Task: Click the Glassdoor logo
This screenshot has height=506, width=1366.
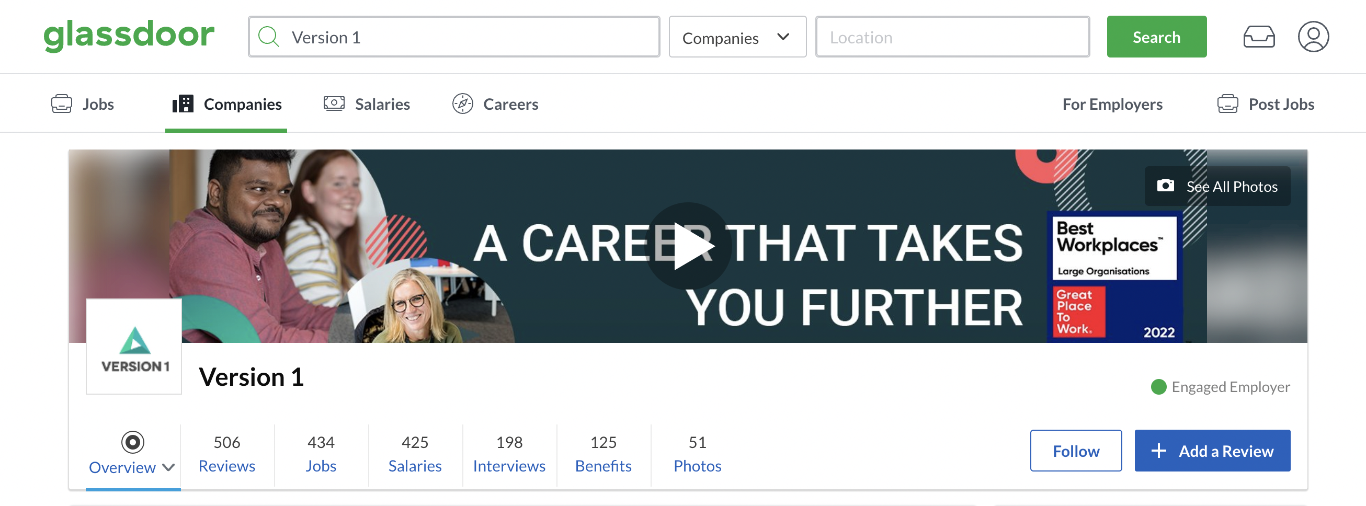Action: point(129,36)
